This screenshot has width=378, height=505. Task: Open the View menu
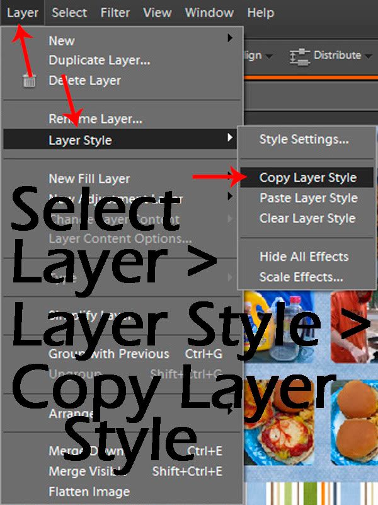tap(157, 13)
